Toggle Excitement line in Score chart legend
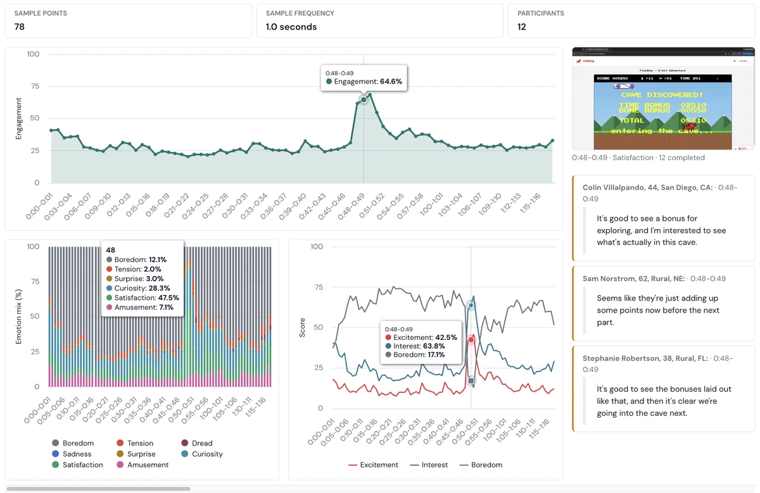This screenshot has width=760, height=493. 374,465
